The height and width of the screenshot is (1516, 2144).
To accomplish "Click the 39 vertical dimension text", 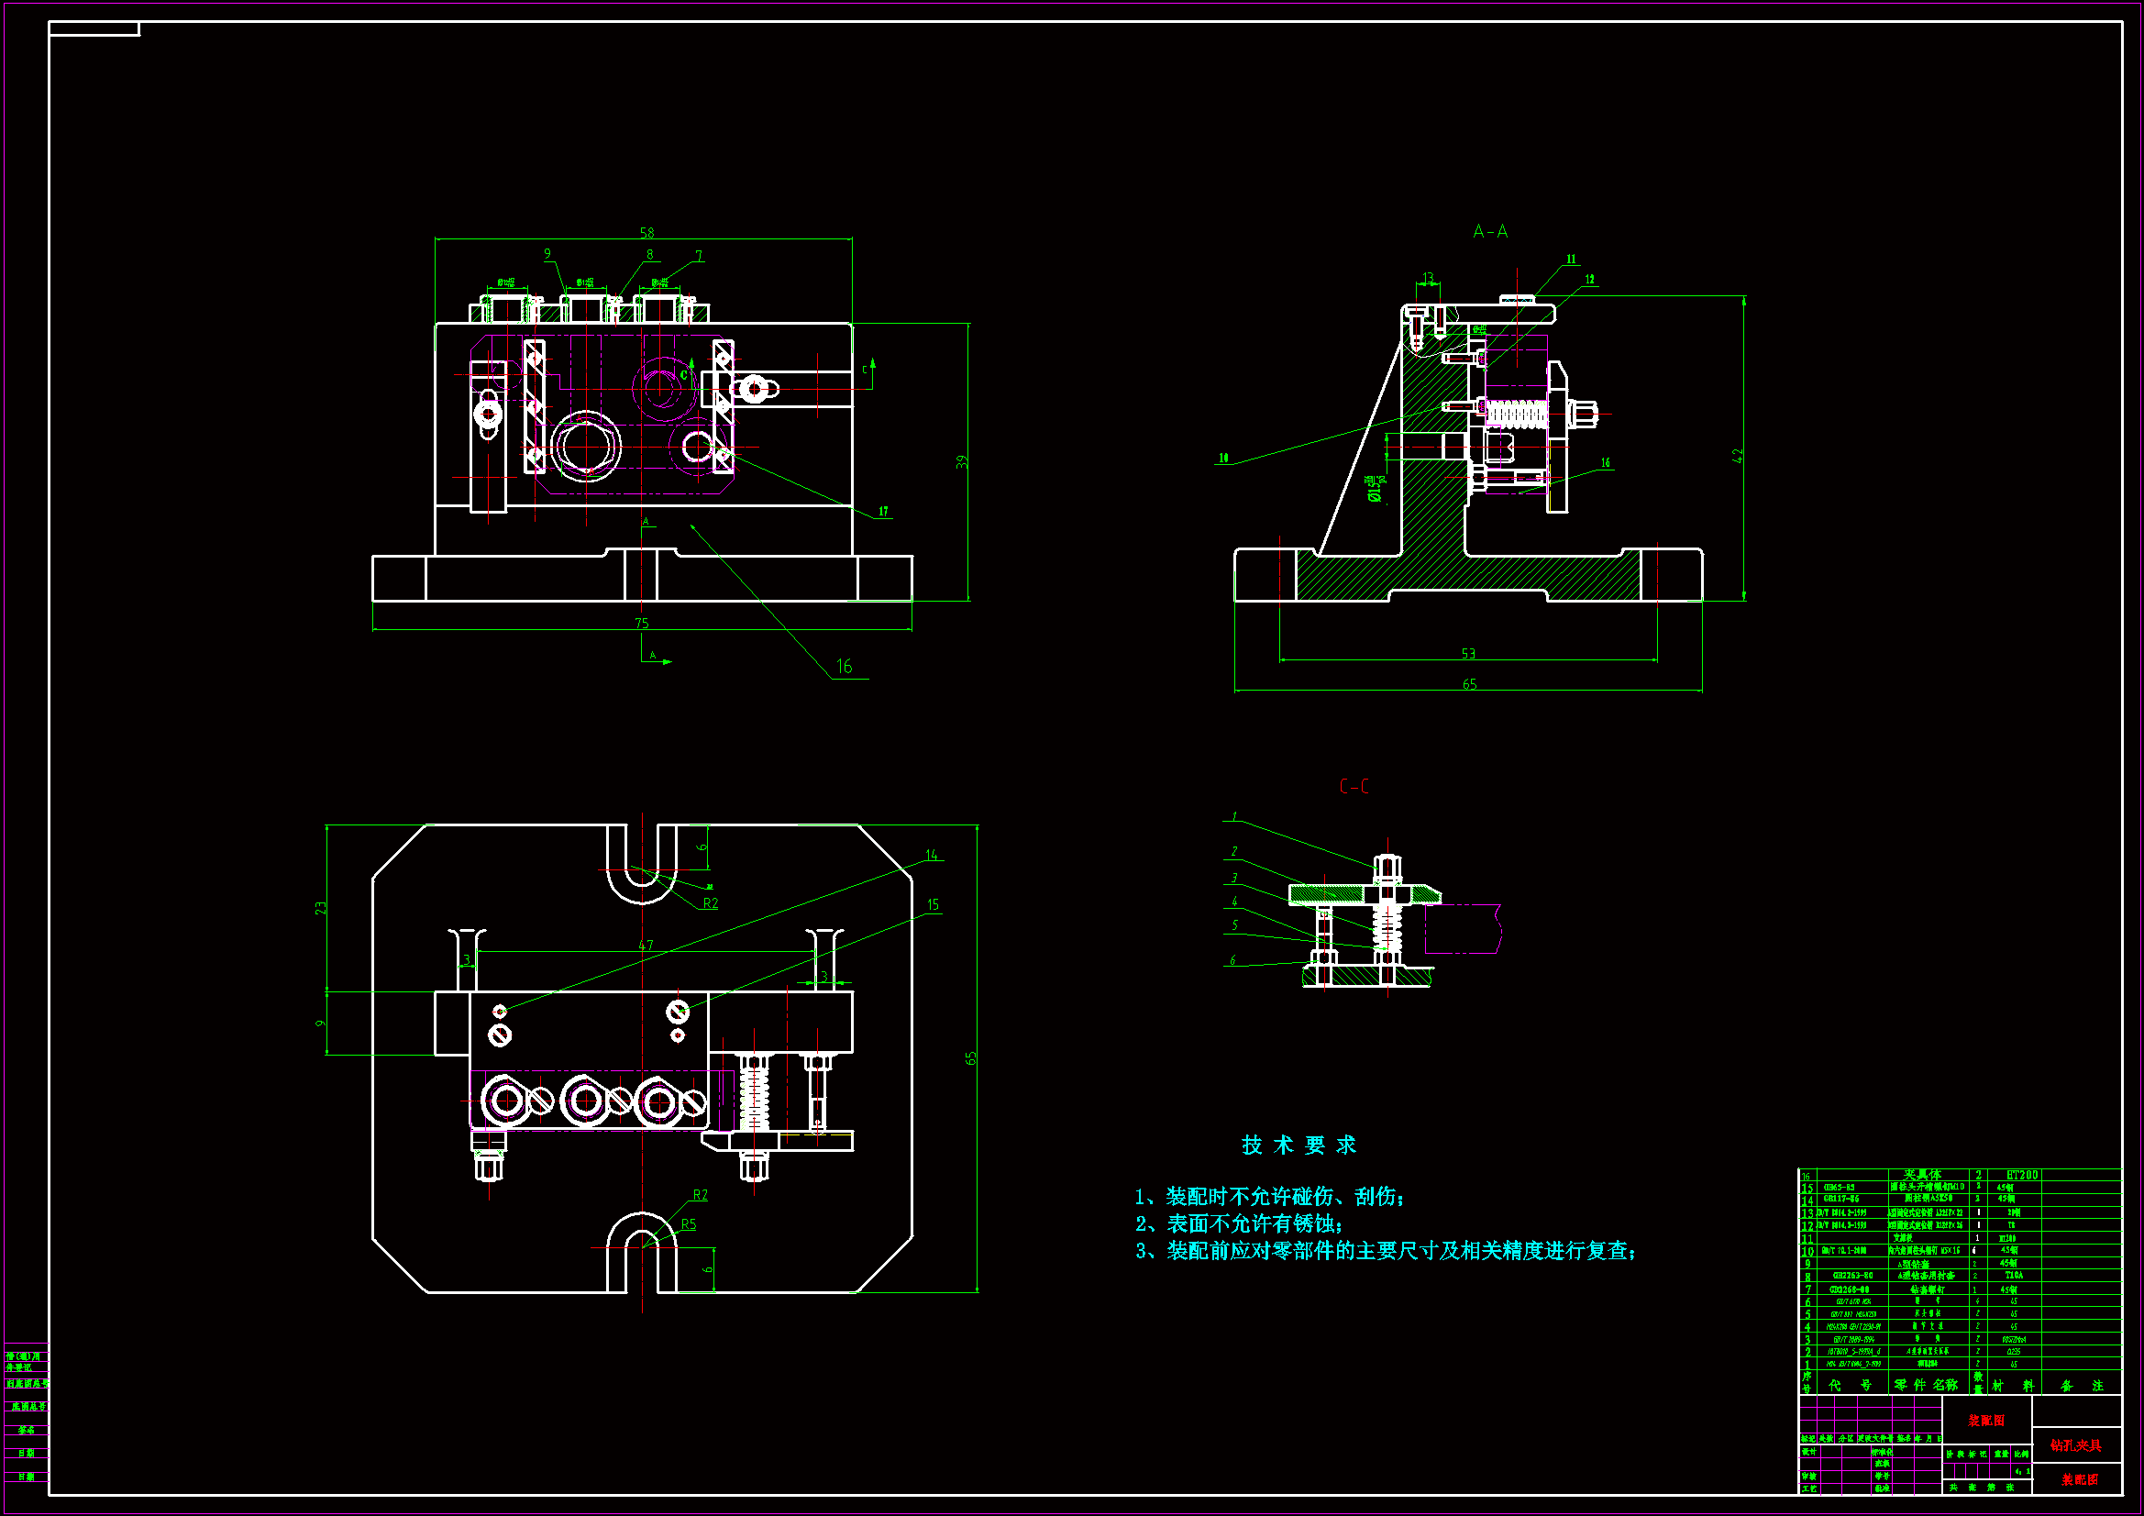I will click(x=962, y=461).
